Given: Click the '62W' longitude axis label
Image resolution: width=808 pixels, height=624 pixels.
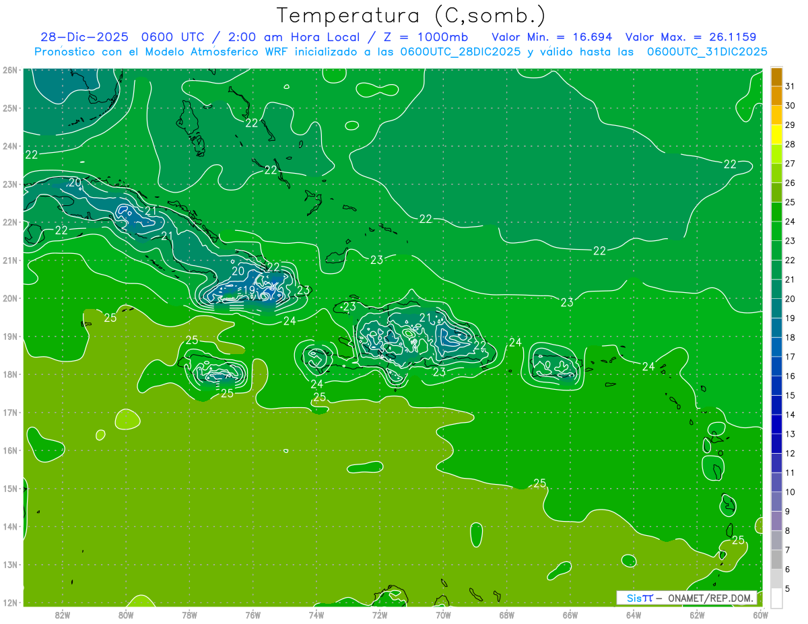Looking at the screenshot, I should pos(697,615).
